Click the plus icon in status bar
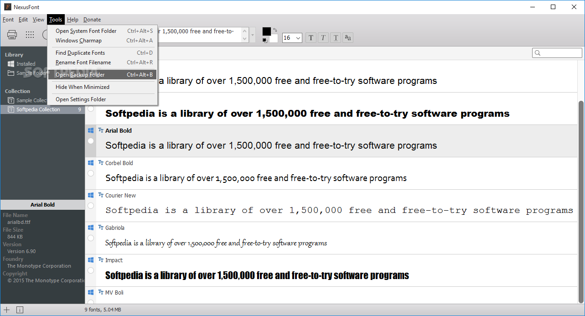Image resolution: width=585 pixels, height=316 pixels. pos(7,310)
